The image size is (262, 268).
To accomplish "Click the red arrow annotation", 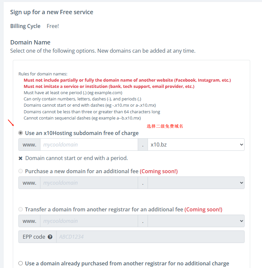I will click(11, 123).
